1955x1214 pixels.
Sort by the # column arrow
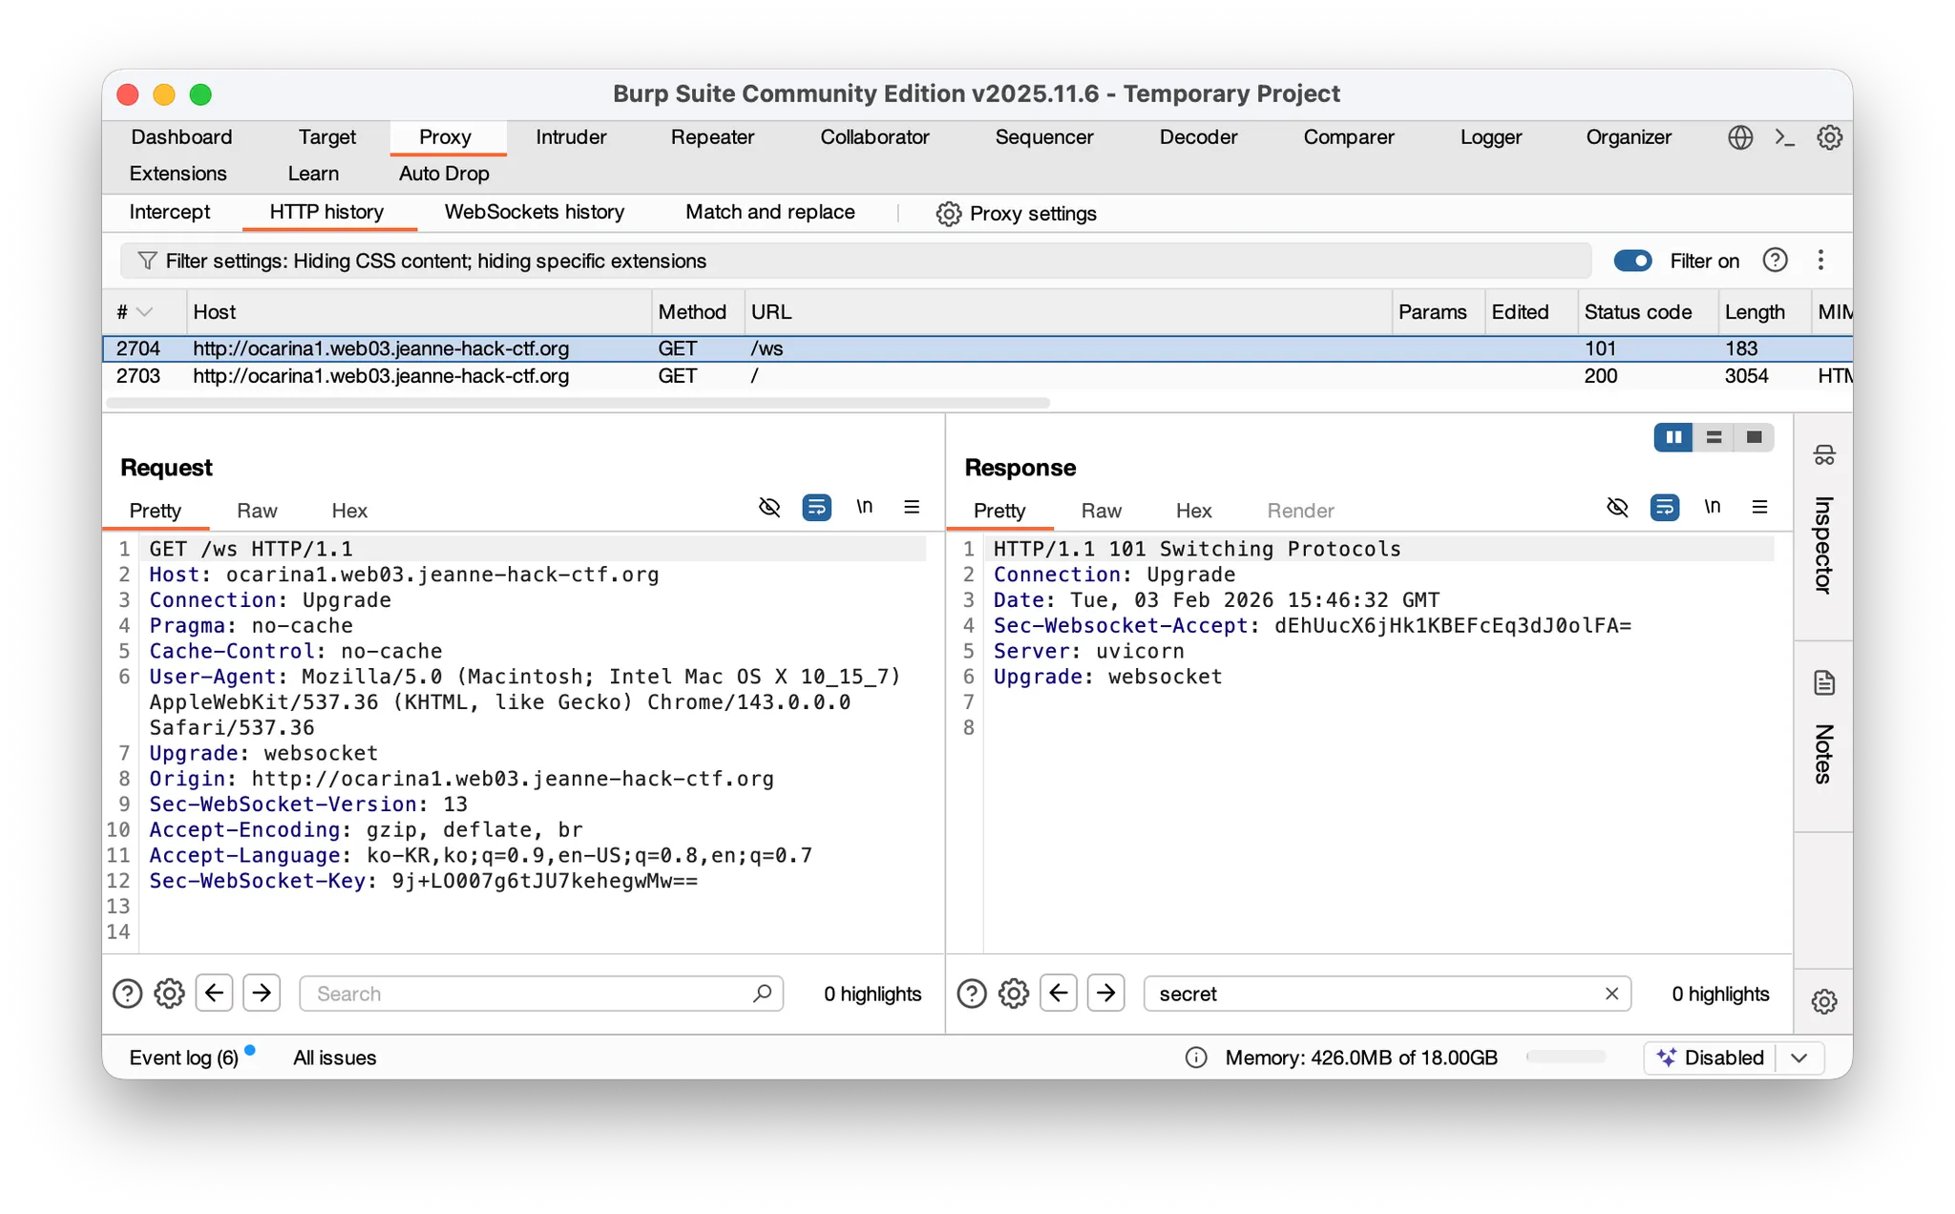pyautogui.click(x=145, y=312)
